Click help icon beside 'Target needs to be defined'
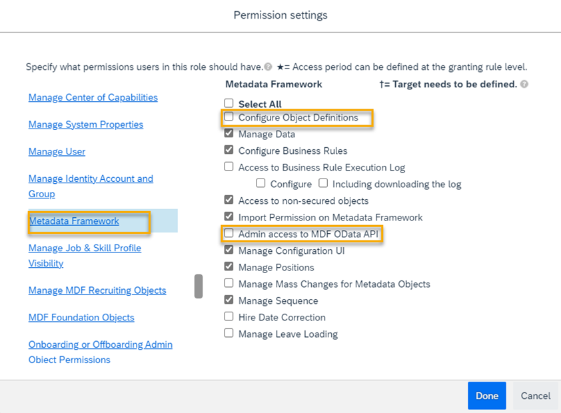 [x=524, y=84]
